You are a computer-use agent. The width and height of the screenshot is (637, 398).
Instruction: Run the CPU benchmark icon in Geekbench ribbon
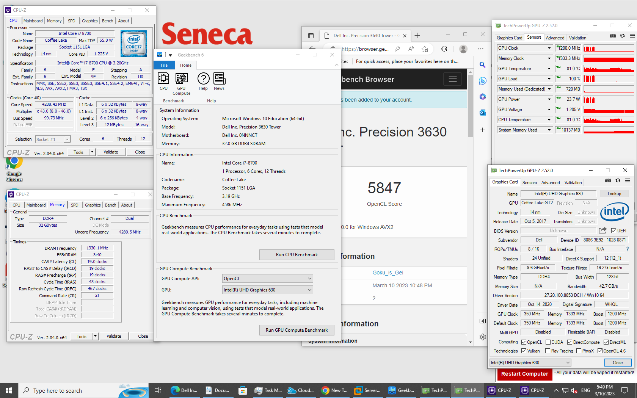[x=163, y=82]
